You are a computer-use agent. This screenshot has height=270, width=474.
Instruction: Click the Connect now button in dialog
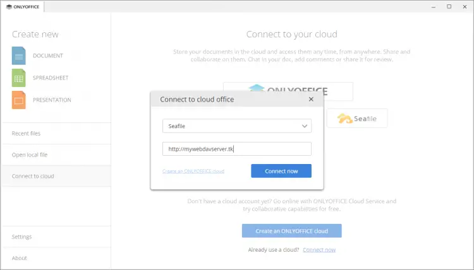click(x=281, y=171)
